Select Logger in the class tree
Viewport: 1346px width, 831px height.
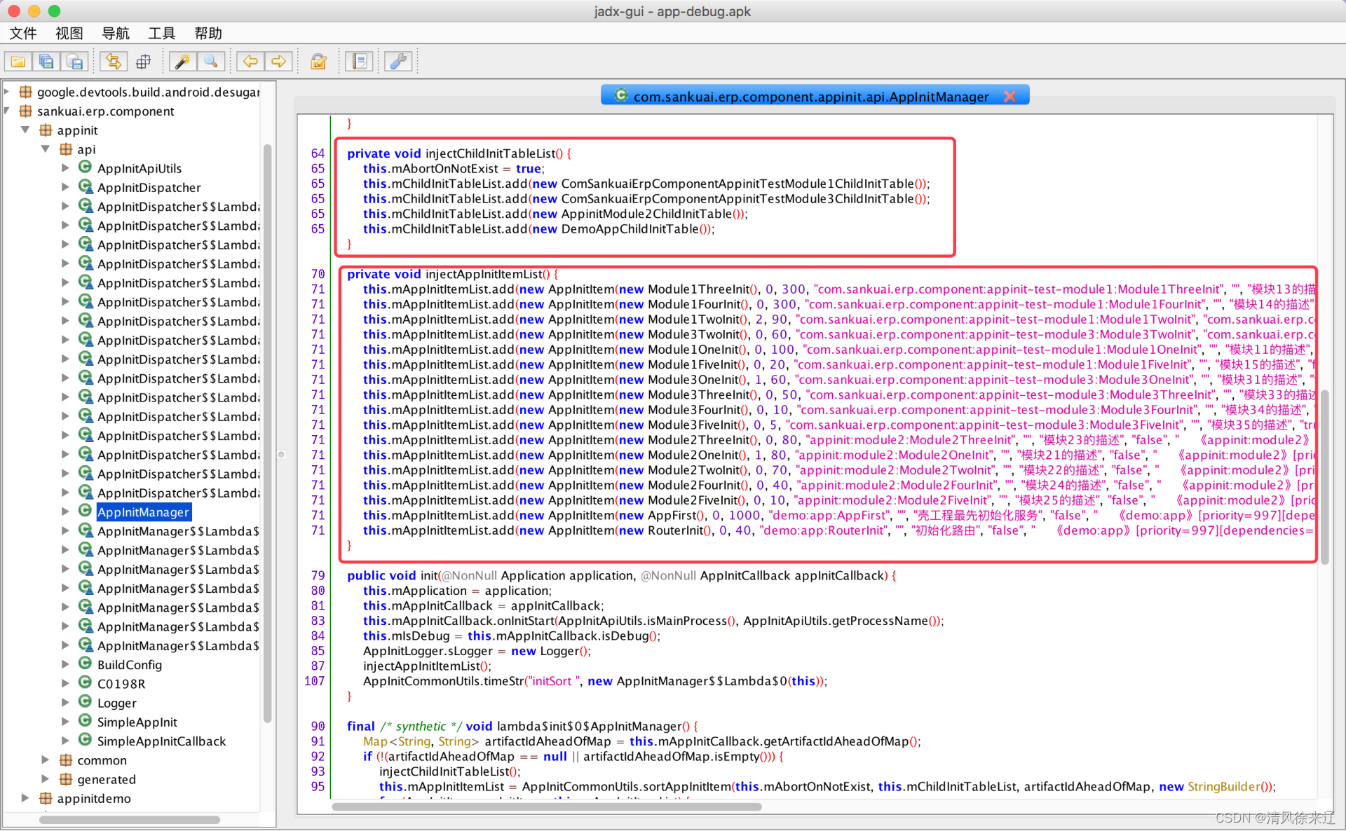pos(117,703)
